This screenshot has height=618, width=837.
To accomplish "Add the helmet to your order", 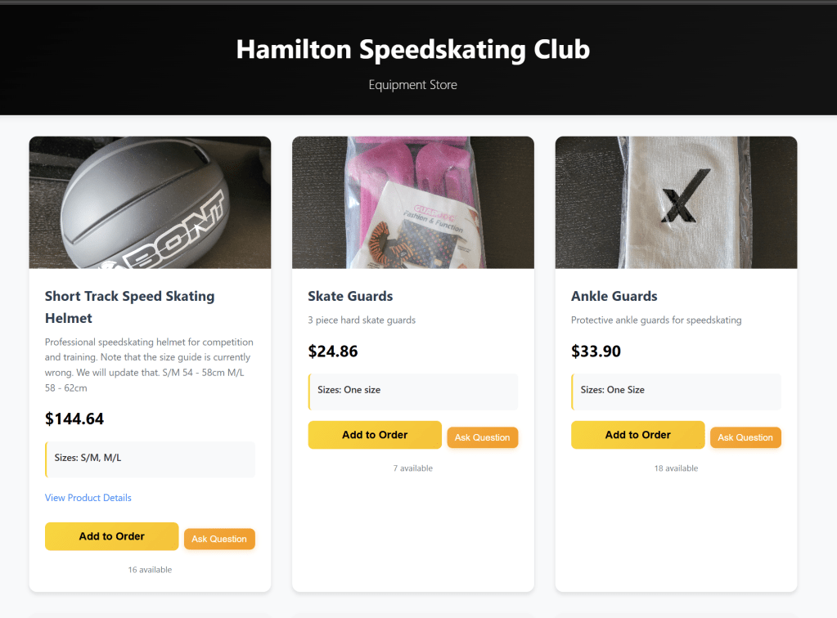I will pyautogui.click(x=111, y=536).
